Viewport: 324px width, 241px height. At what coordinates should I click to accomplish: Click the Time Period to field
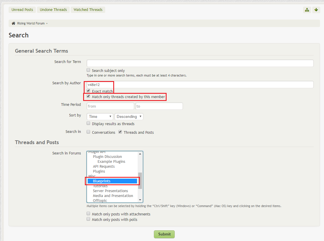point(159,106)
